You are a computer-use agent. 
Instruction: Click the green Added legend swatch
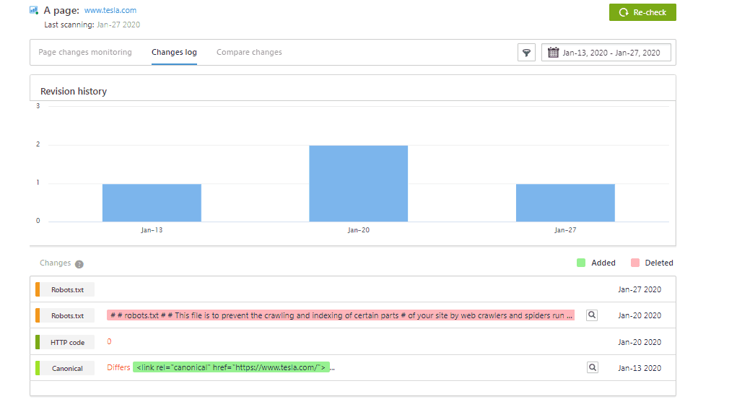[581, 263]
